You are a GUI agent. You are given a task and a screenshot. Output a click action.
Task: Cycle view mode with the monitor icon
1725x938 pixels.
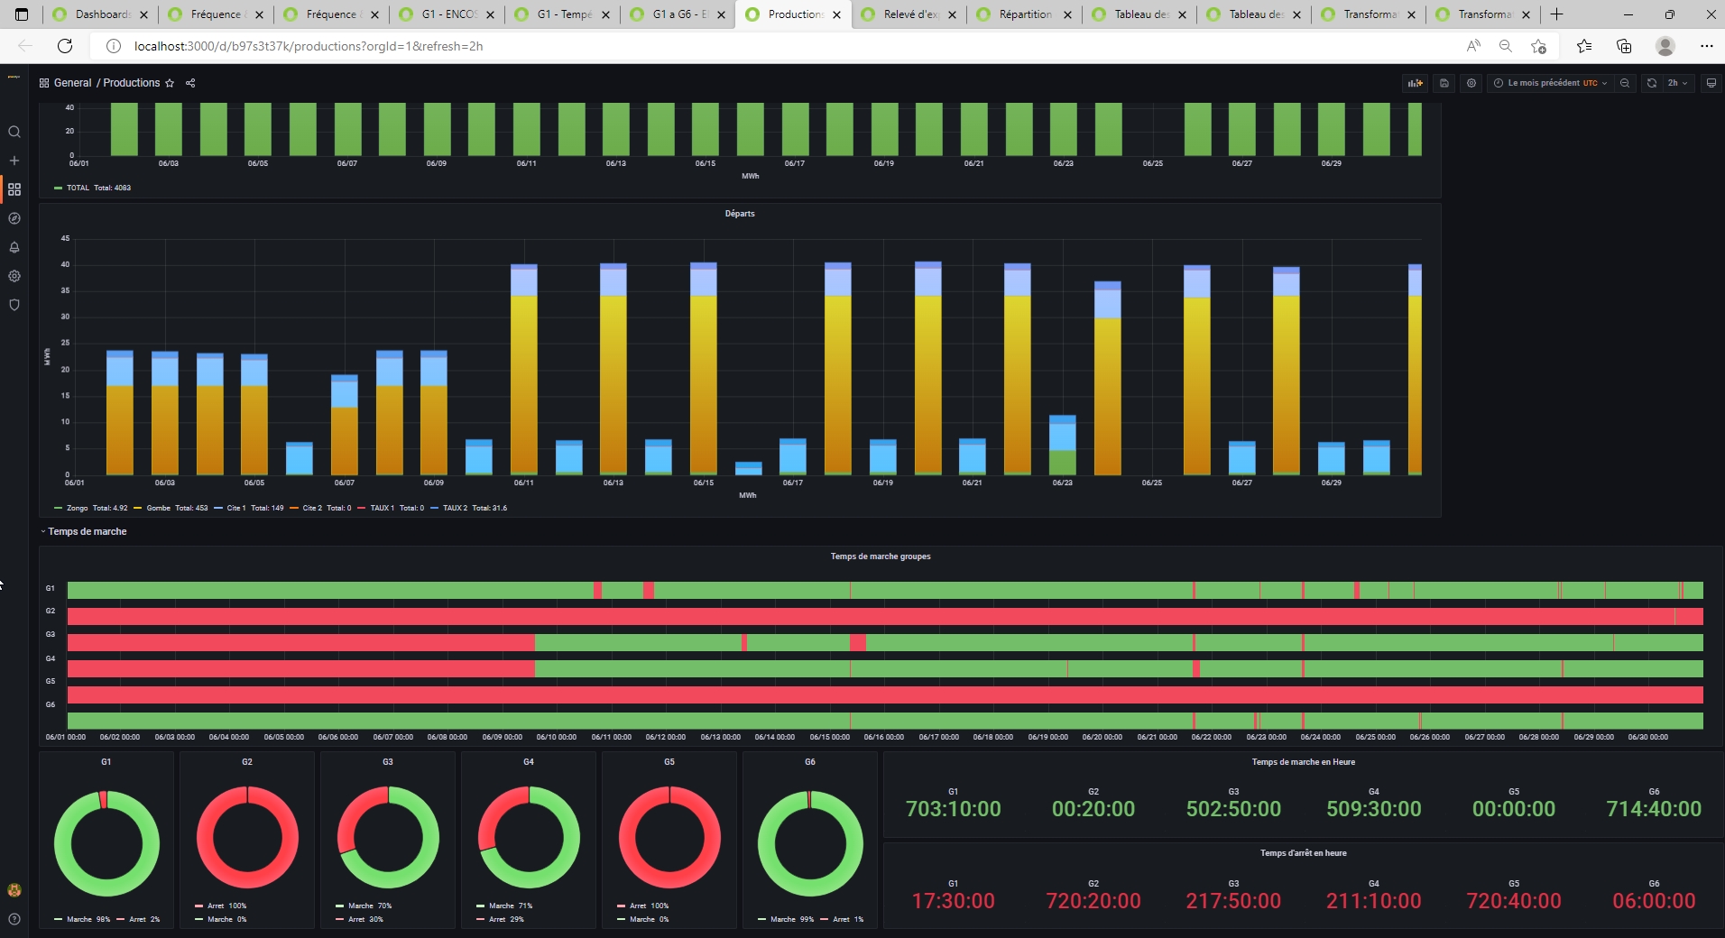[x=1711, y=83]
